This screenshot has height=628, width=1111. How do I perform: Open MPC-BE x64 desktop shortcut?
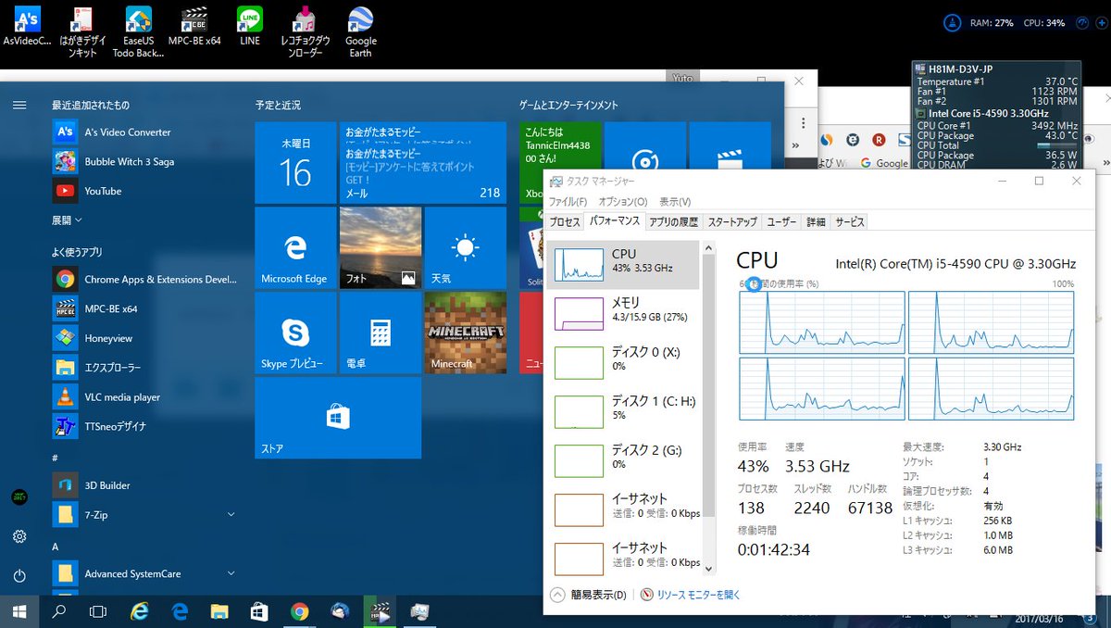tap(193, 27)
